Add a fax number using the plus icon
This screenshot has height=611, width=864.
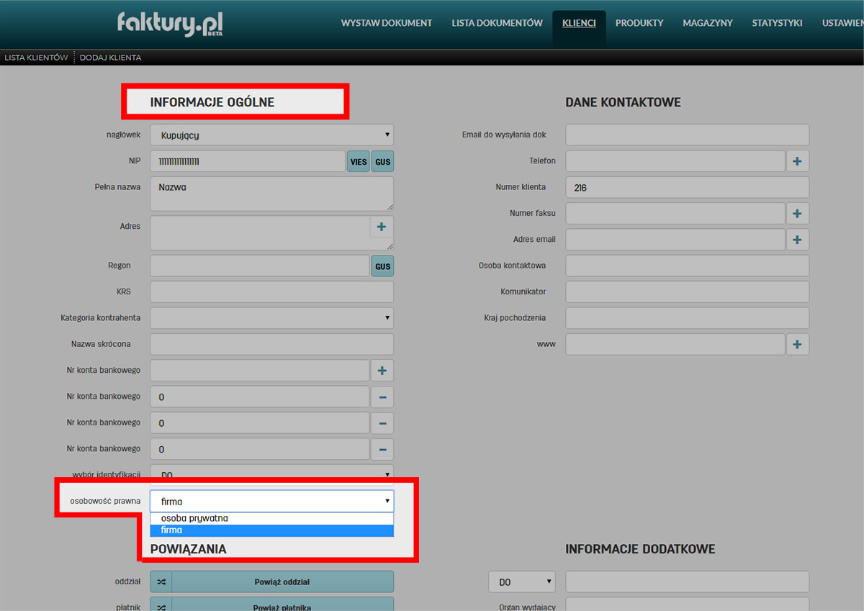click(x=797, y=213)
